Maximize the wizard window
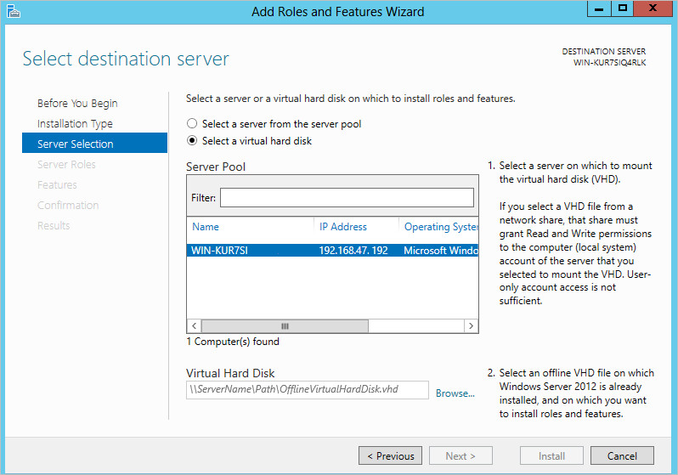Image resolution: width=678 pixels, height=475 pixels. 623,9
